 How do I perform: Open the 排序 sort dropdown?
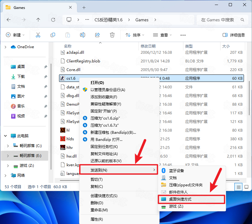coord(135,35)
